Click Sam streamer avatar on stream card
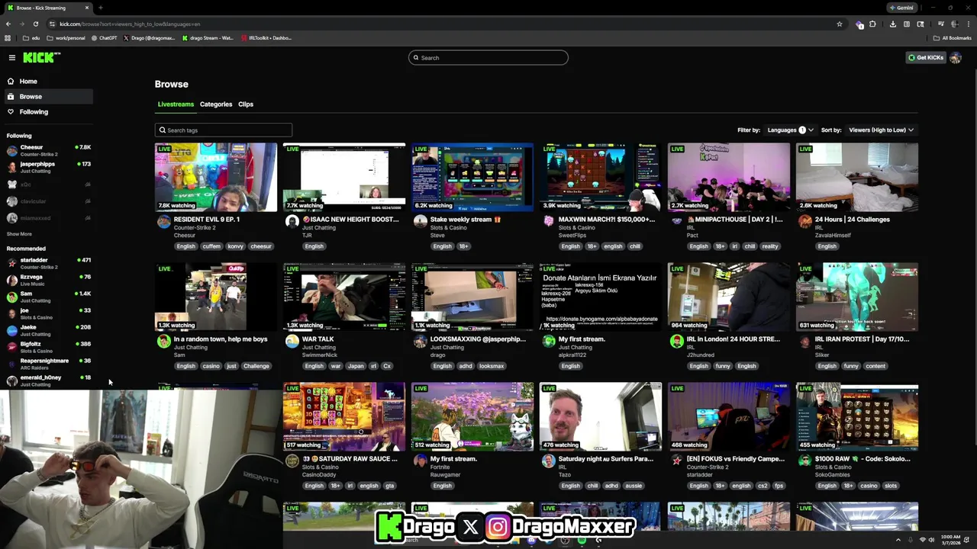 [x=164, y=342]
